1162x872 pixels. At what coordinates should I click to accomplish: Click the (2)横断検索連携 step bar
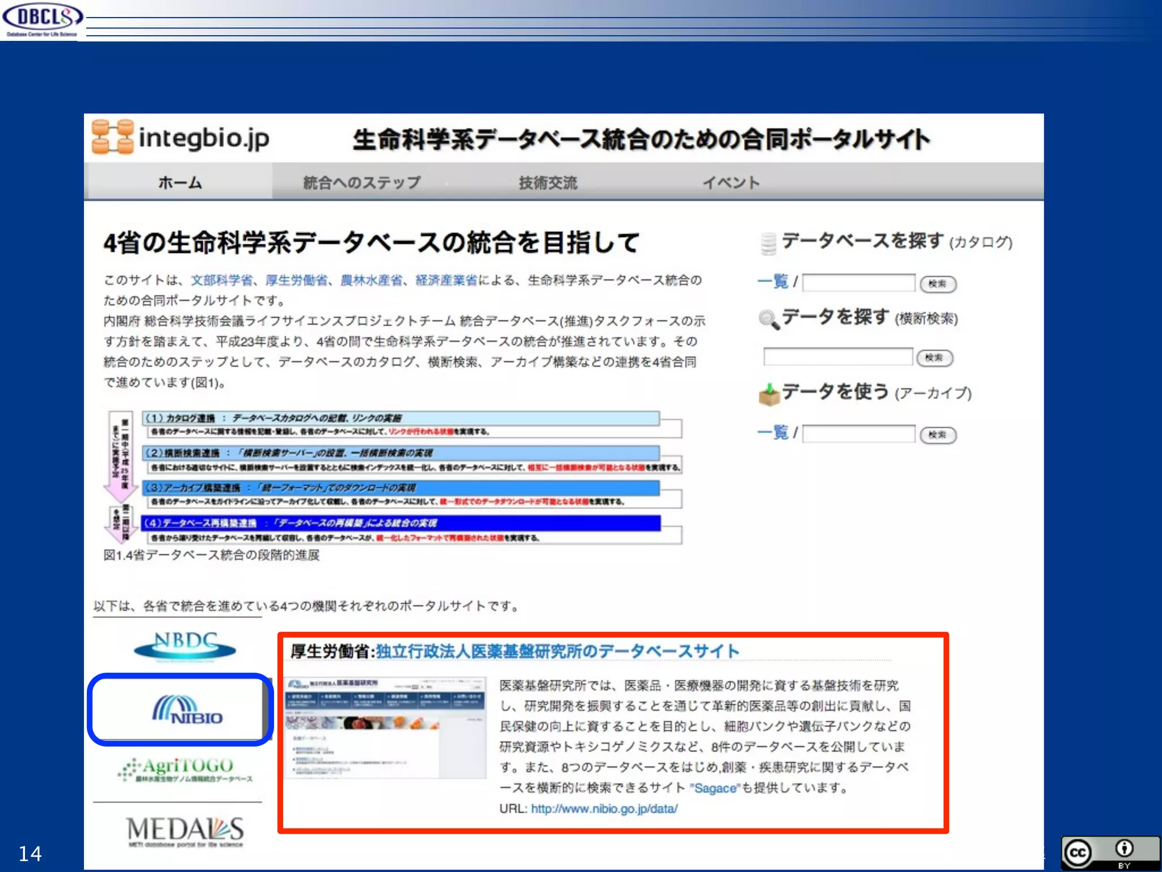[x=401, y=453]
